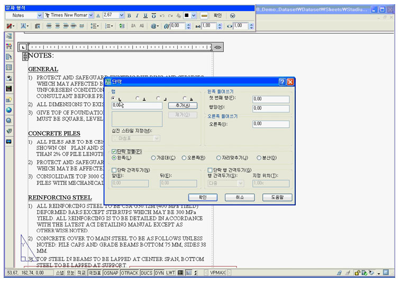Click the lowercase conversion icon
This screenshot has width=401, height=282.
(141, 26)
